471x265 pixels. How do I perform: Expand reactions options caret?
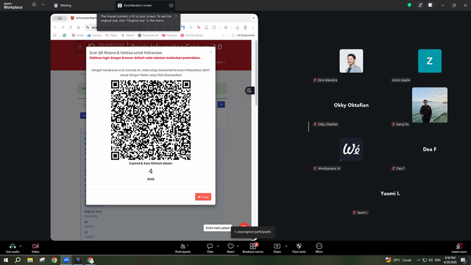238,246
